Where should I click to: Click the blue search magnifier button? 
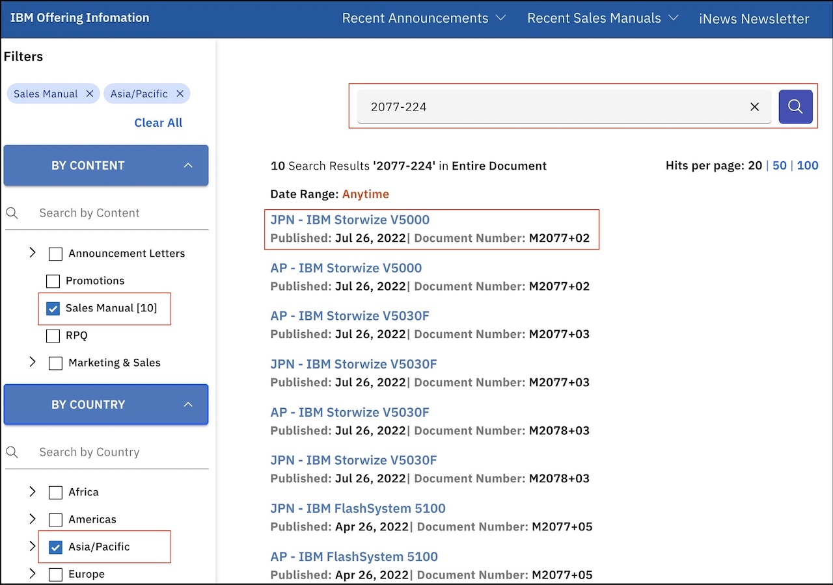[x=795, y=107]
